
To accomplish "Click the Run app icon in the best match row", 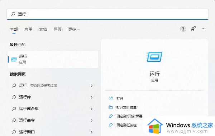I will (14, 59).
